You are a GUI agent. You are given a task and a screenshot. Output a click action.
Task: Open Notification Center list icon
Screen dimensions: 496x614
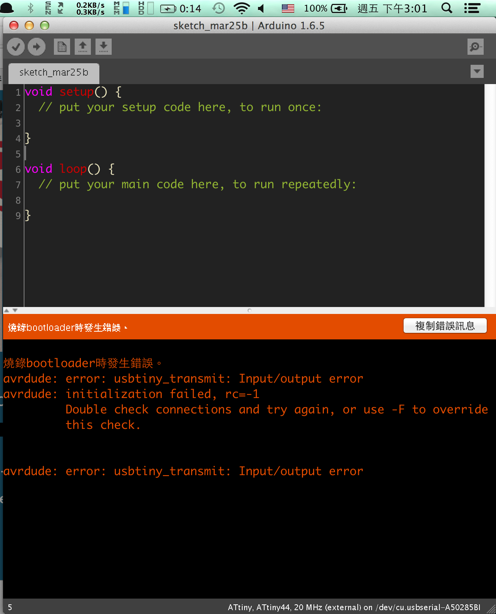472,8
